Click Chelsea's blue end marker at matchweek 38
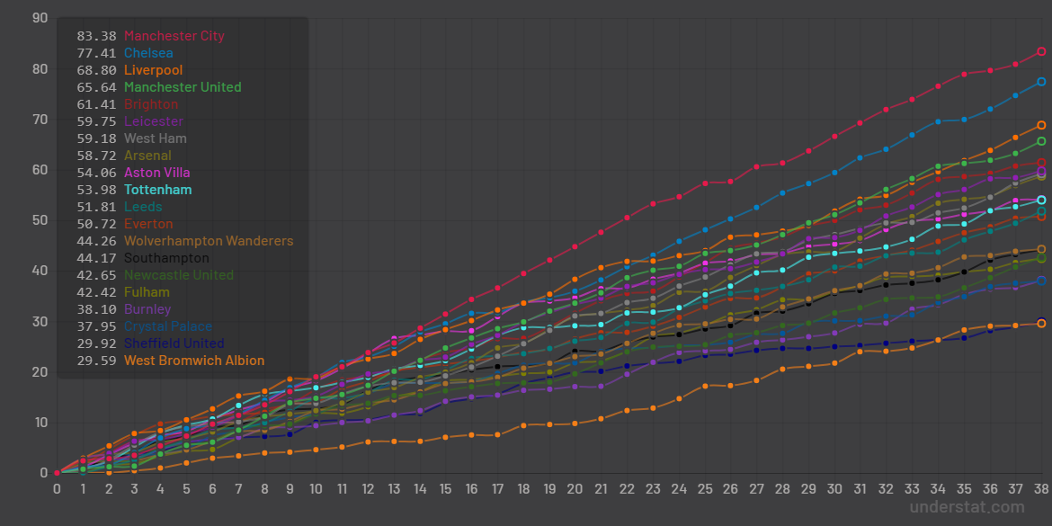The image size is (1052, 526). point(1041,81)
